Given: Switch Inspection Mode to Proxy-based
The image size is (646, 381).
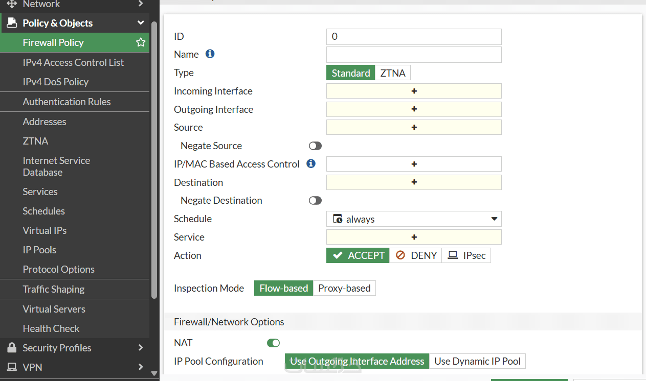Looking at the screenshot, I should [344, 288].
